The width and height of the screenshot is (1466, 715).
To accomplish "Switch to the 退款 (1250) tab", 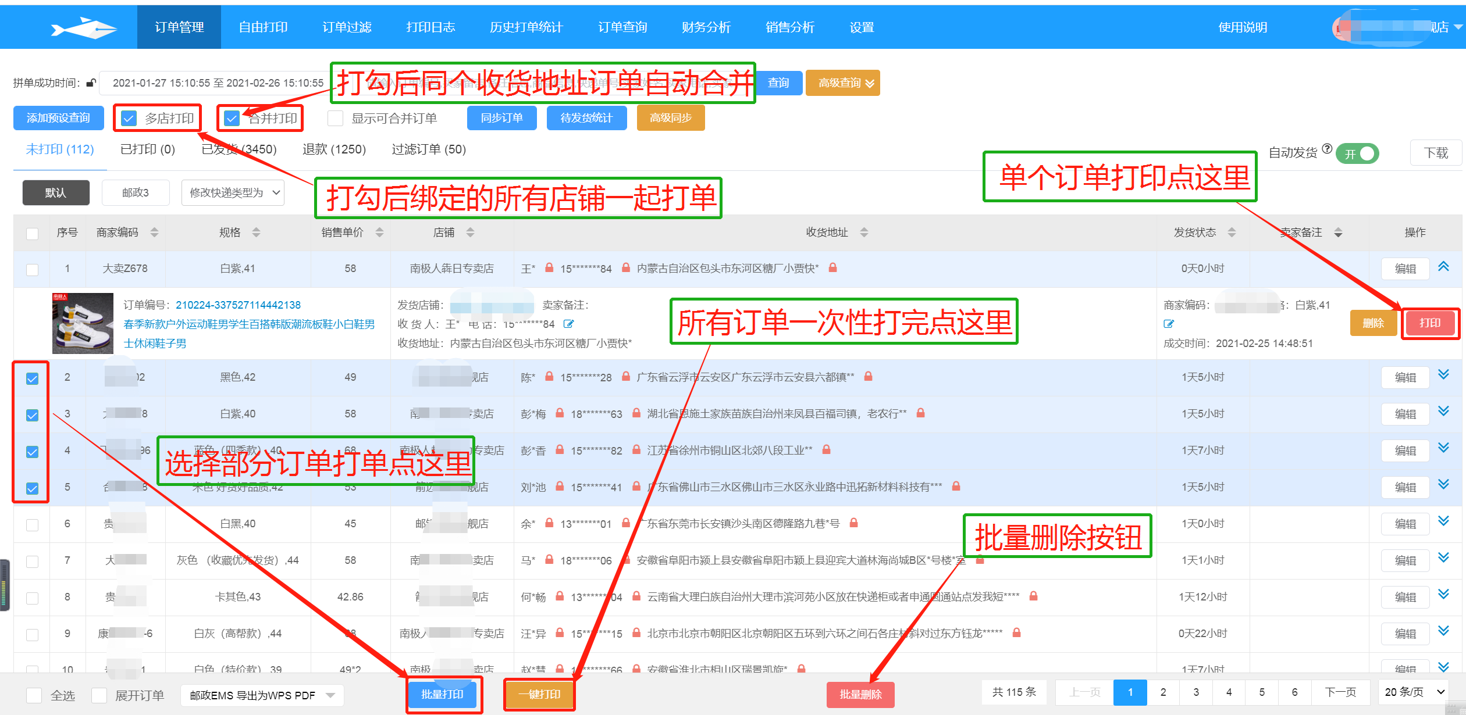I will (334, 149).
